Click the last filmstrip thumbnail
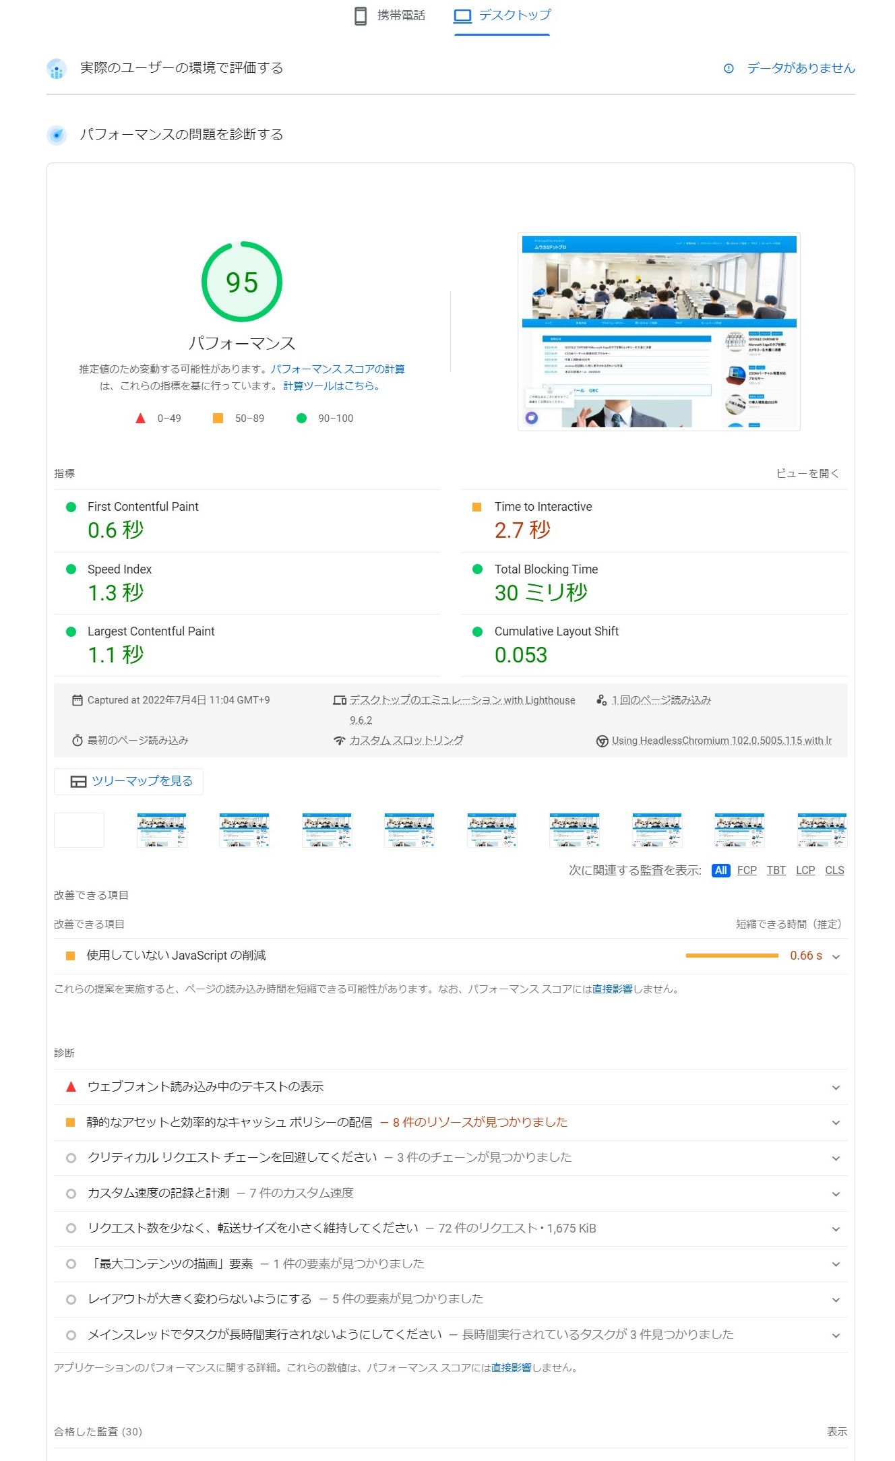 822,830
